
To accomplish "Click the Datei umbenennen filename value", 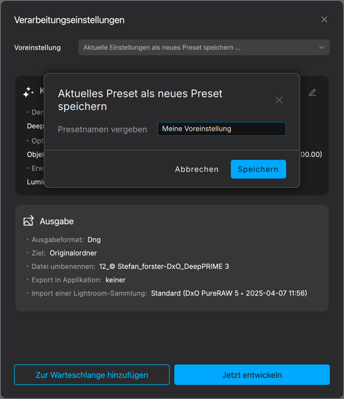I will [164, 267].
